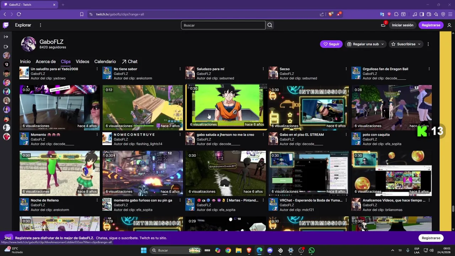This screenshot has width=455, height=256.
Task: Open the new browser tab plus button
Action: click(63, 5)
